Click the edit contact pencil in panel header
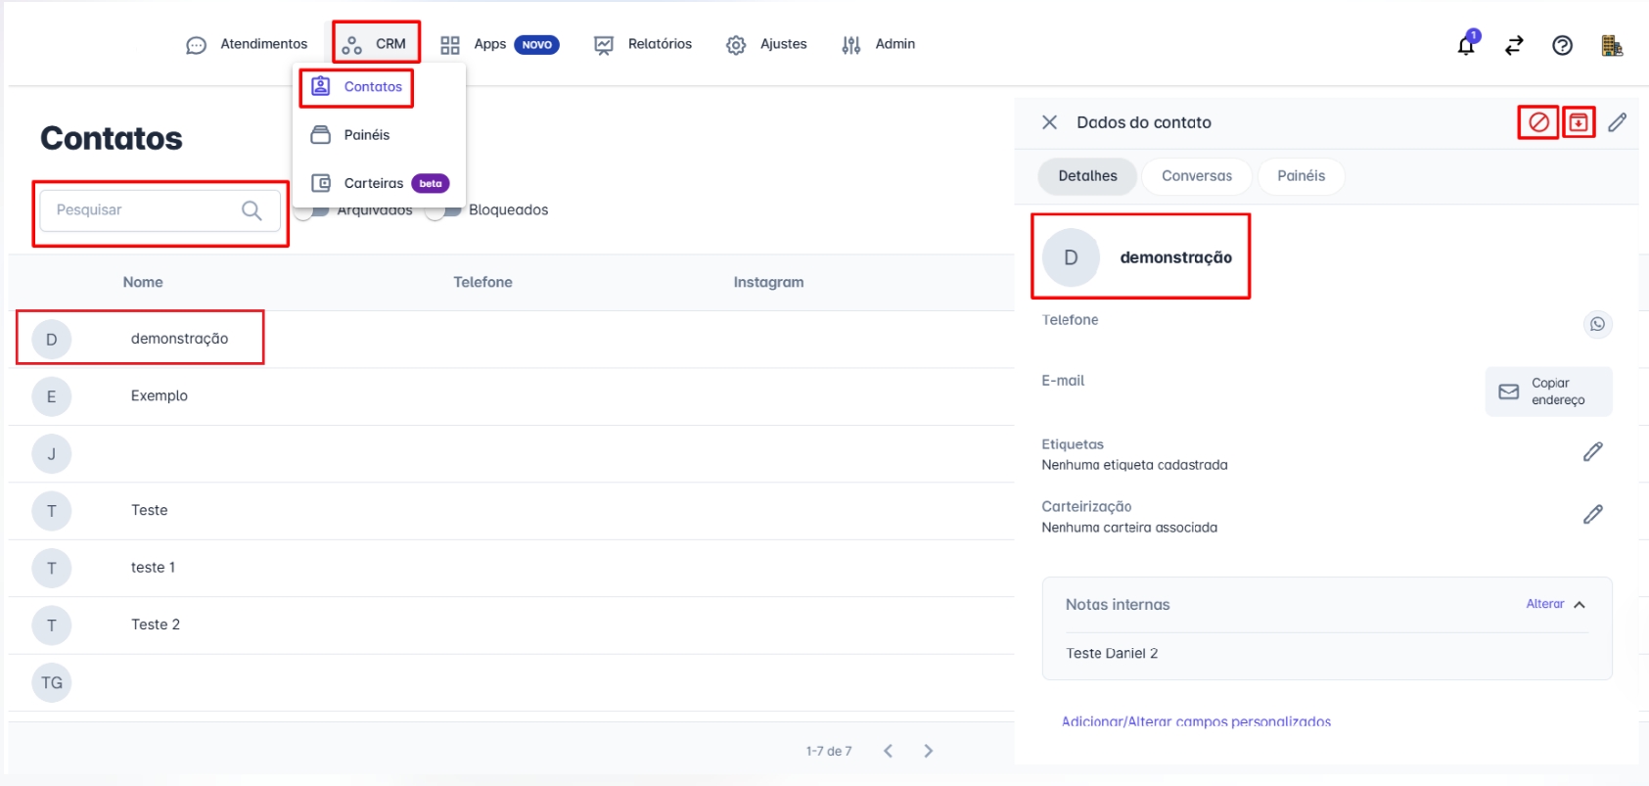This screenshot has width=1649, height=786. click(1618, 122)
